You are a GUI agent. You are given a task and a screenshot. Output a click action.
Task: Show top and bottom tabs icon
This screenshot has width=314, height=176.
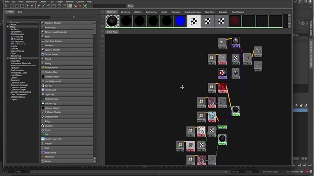coord(22,6)
